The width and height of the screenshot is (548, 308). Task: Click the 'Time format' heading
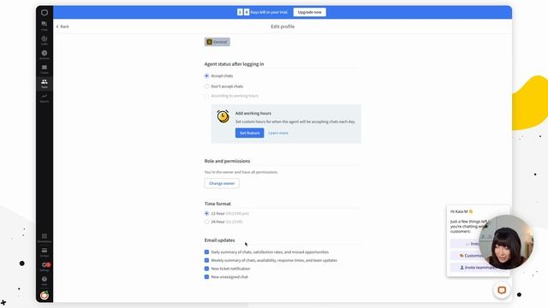point(217,204)
